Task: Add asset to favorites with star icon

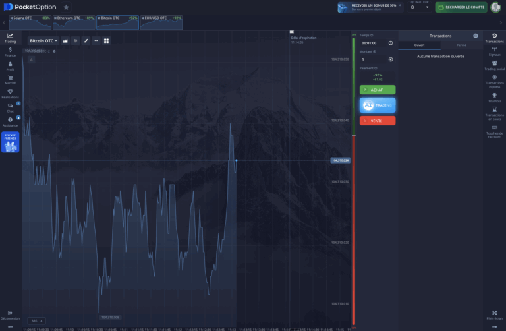Action: point(66,7)
